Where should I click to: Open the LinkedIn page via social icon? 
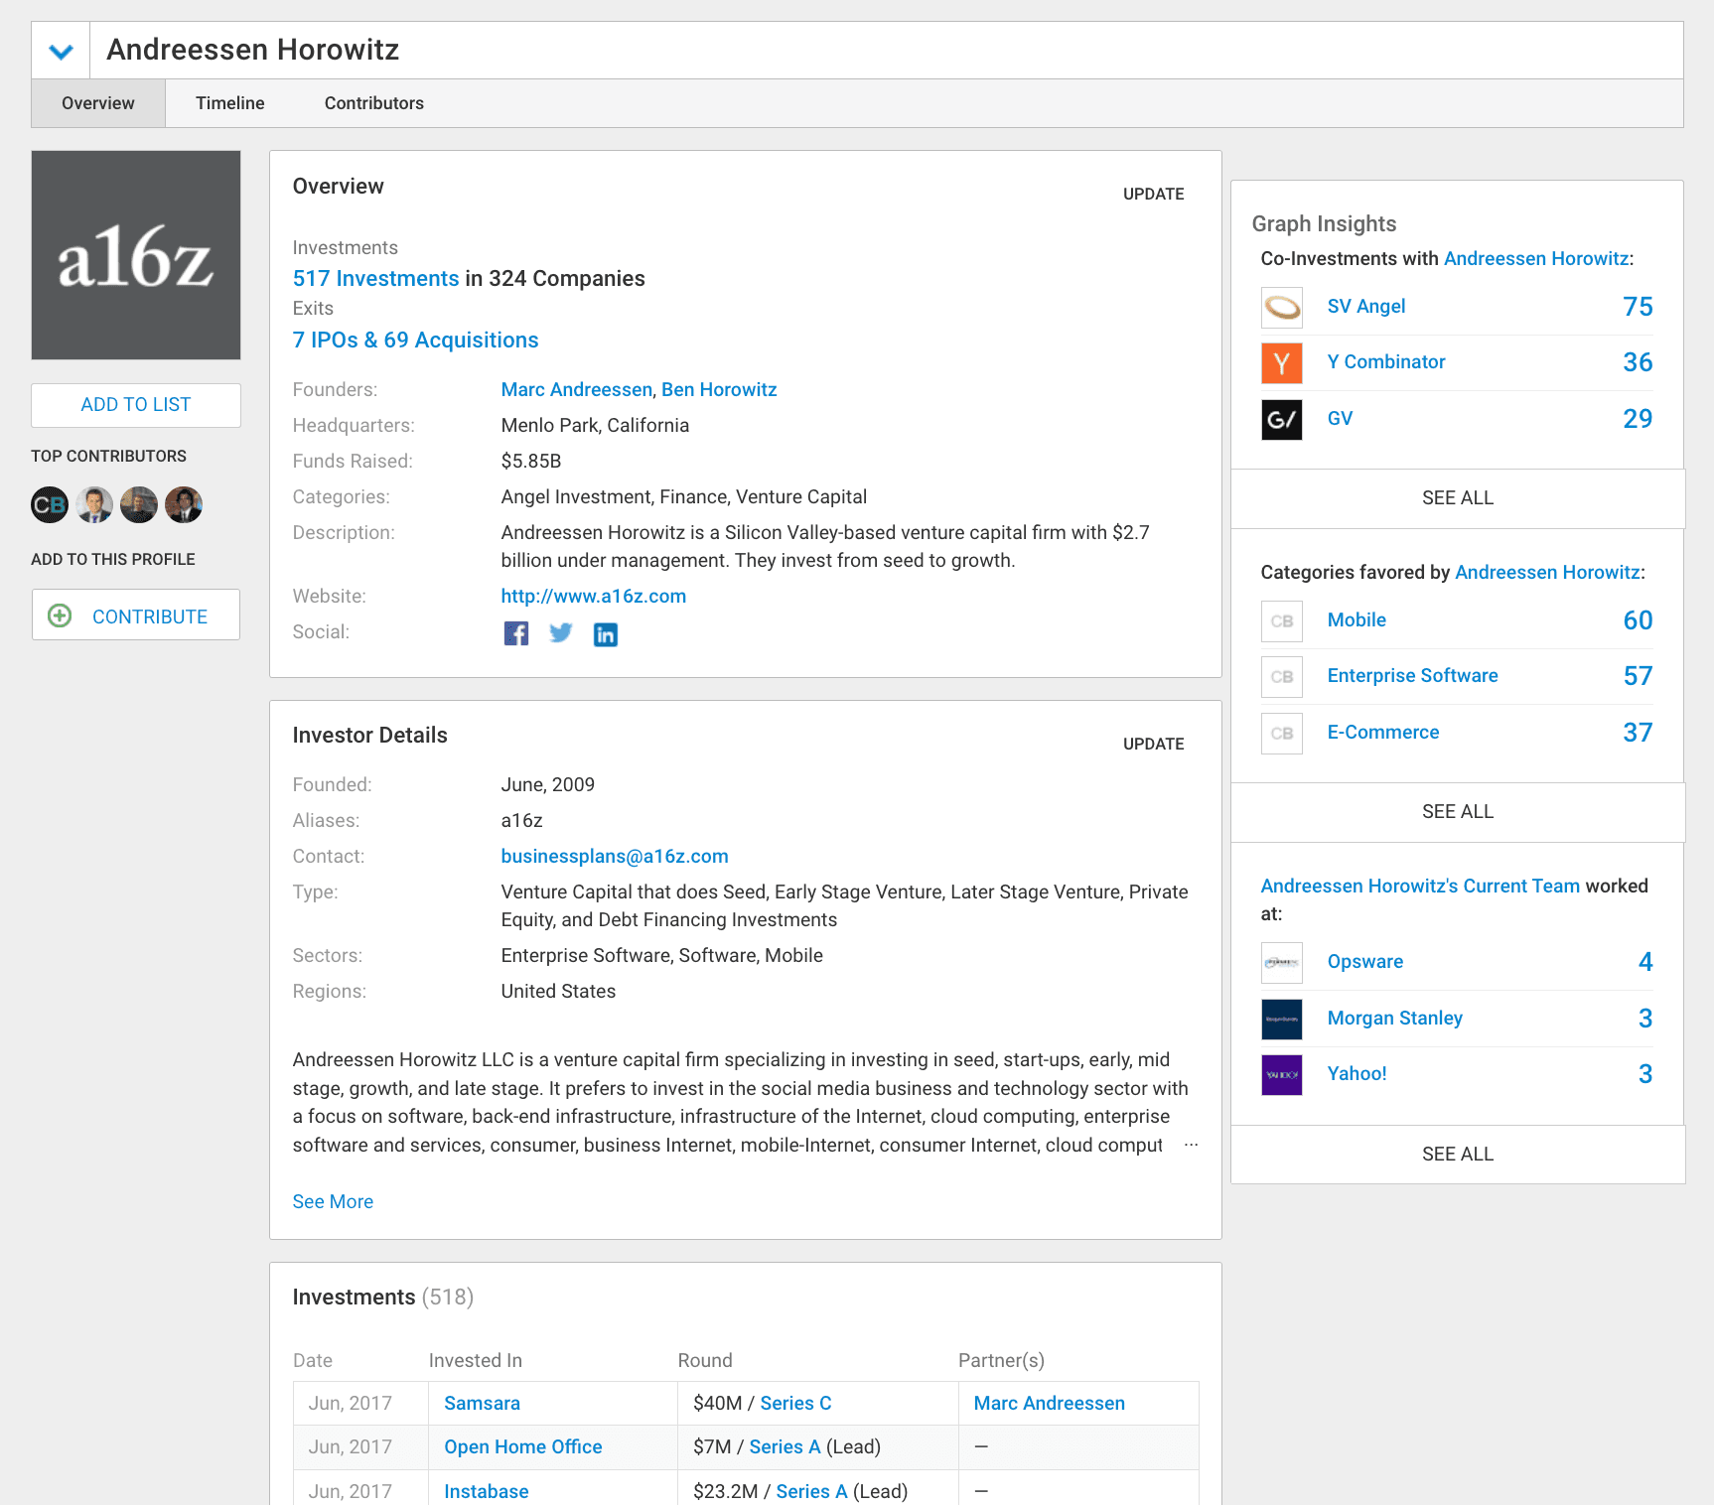[606, 633]
